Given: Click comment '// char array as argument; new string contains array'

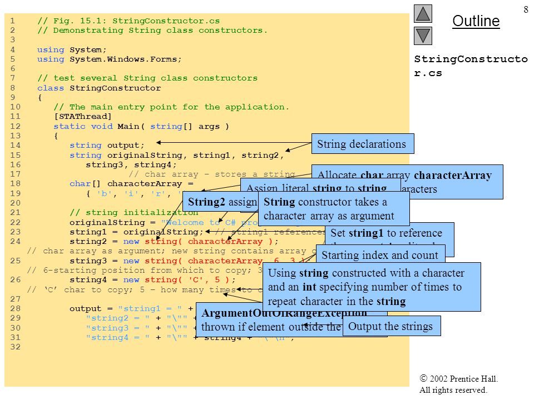Looking at the screenshot, I should point(166,251).
